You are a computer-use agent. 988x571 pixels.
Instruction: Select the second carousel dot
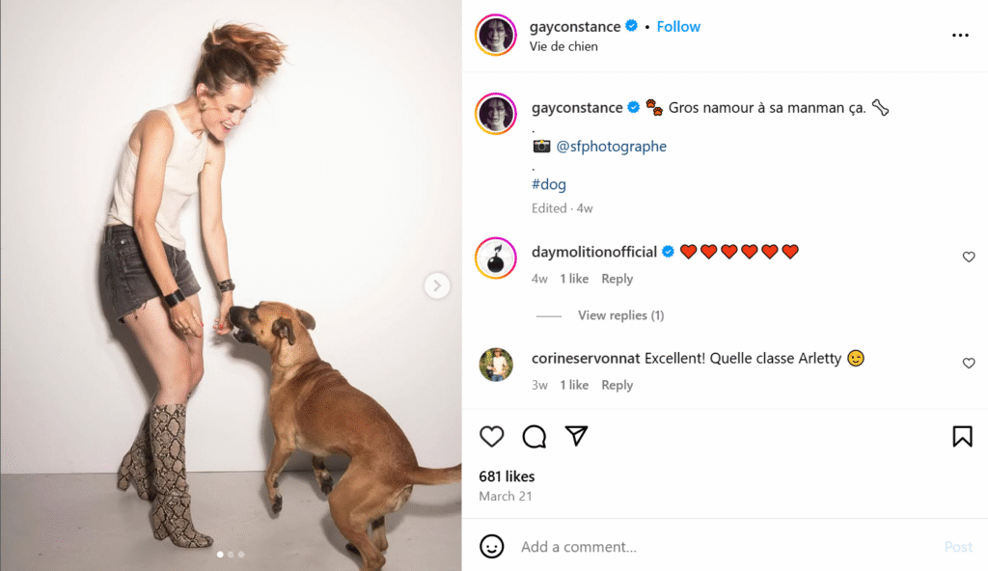(231, 555)
